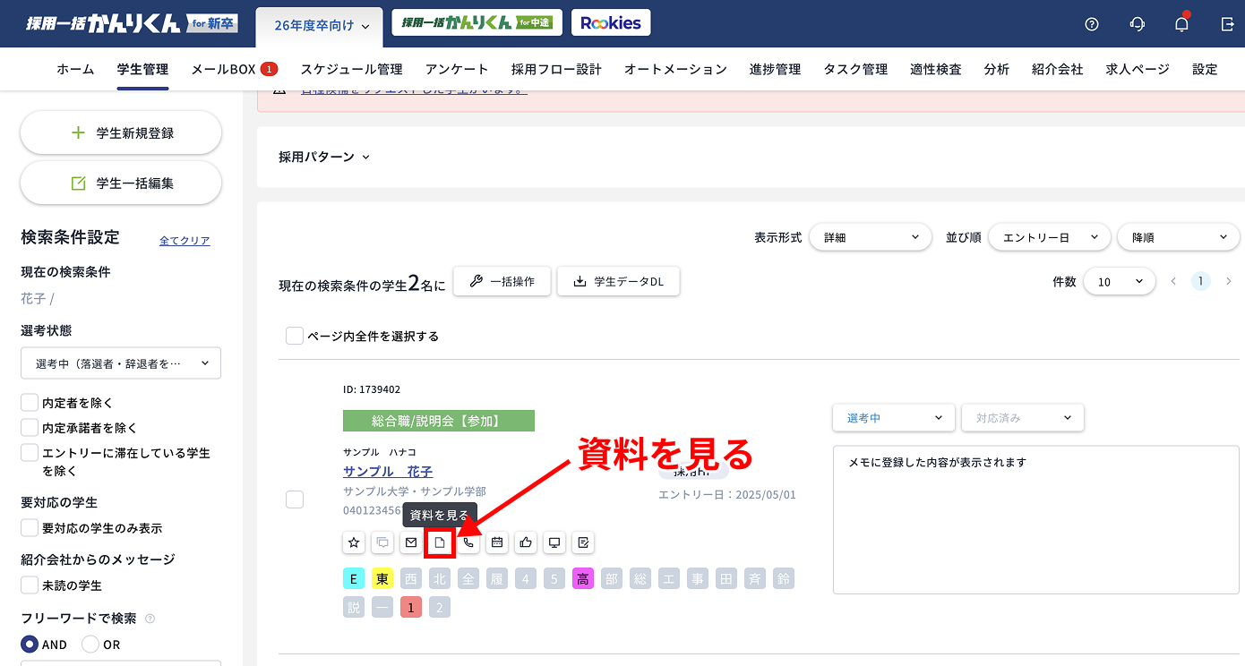Select the OR radio button for free word search

point(90,644)
